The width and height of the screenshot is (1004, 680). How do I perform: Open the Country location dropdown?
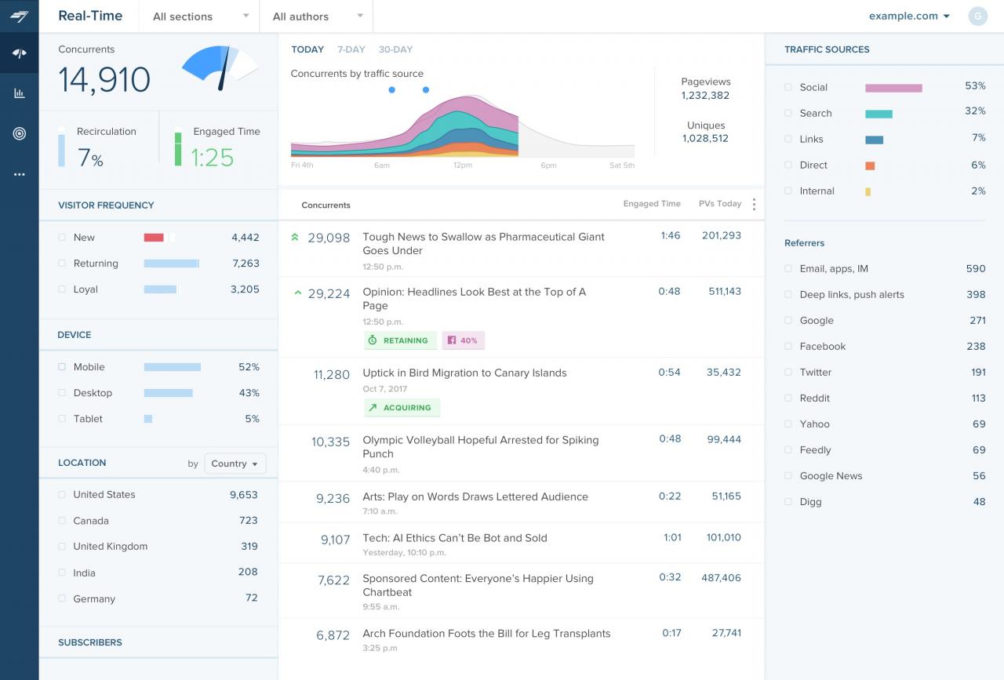235,464
